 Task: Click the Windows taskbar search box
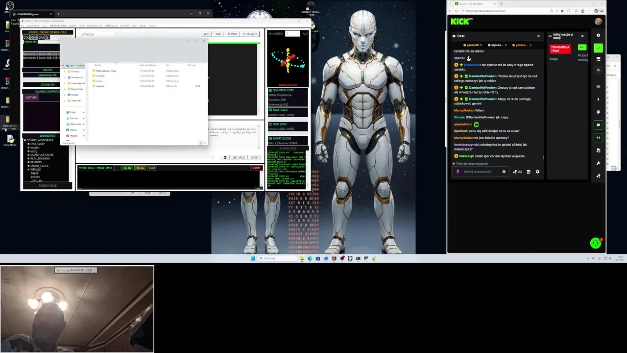278,258
